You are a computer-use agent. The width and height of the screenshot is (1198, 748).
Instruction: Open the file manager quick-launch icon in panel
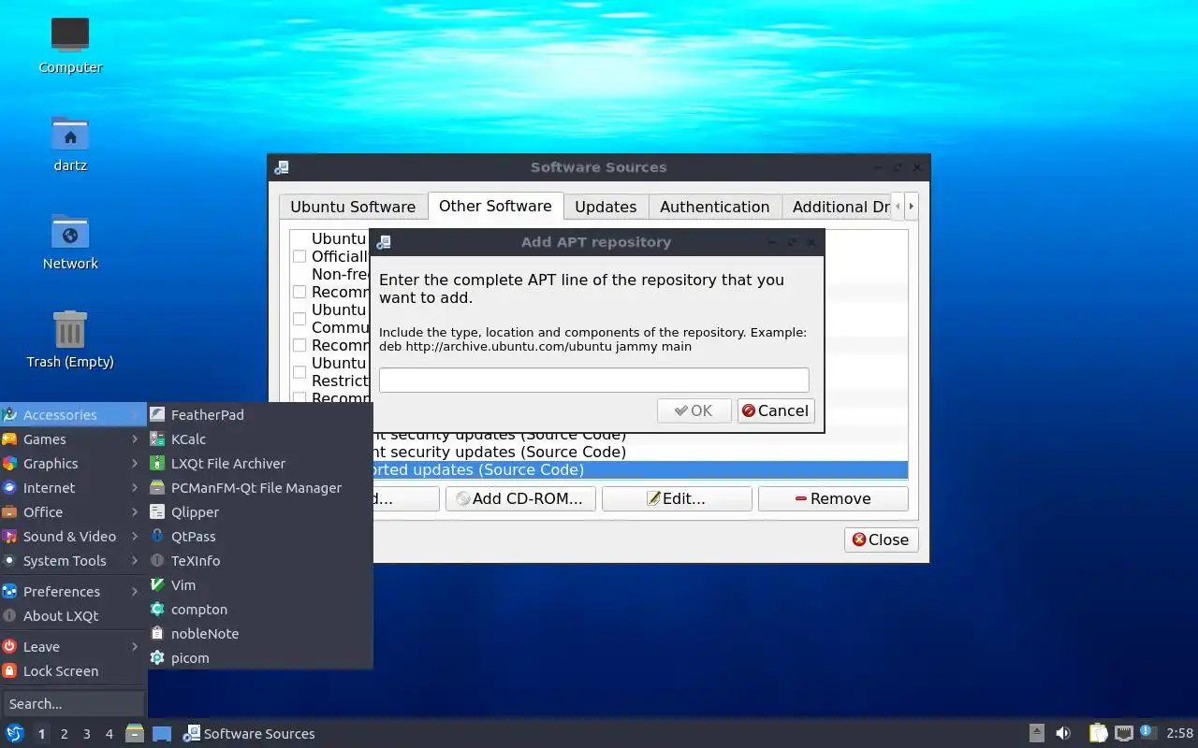tap(135, 734)
